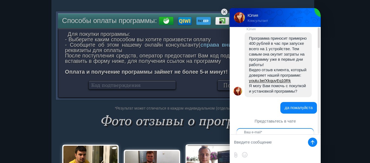Open photo review of man in yellow shirt

click(90, 154)
